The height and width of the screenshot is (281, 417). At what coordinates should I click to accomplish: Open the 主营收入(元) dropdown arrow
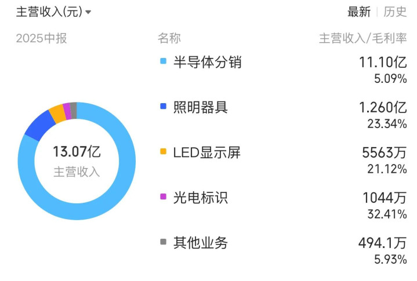(88, 12)
